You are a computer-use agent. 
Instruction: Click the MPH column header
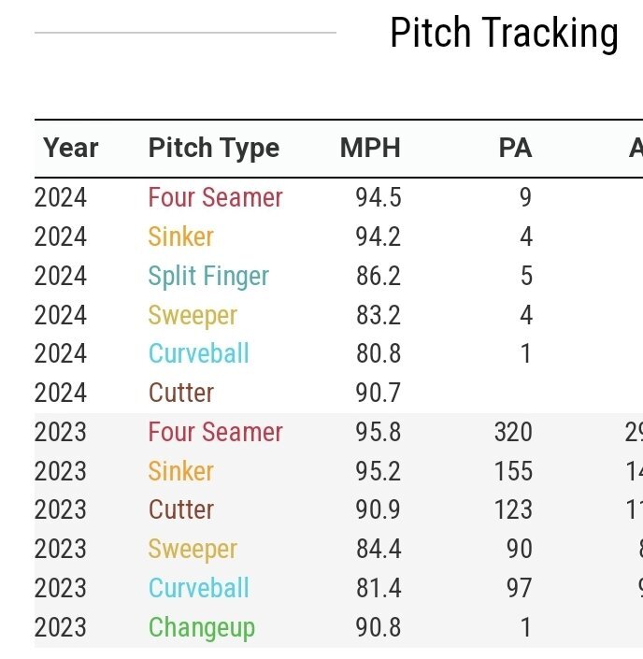coord(369,148)
